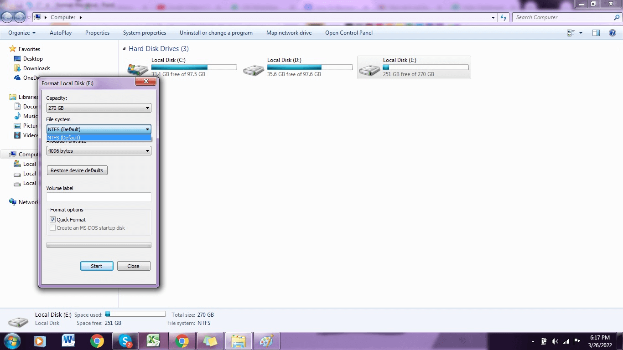This screenshot has width=623, height=350.
Task: Click the taskbar clock and date
Action: [600, 341]
